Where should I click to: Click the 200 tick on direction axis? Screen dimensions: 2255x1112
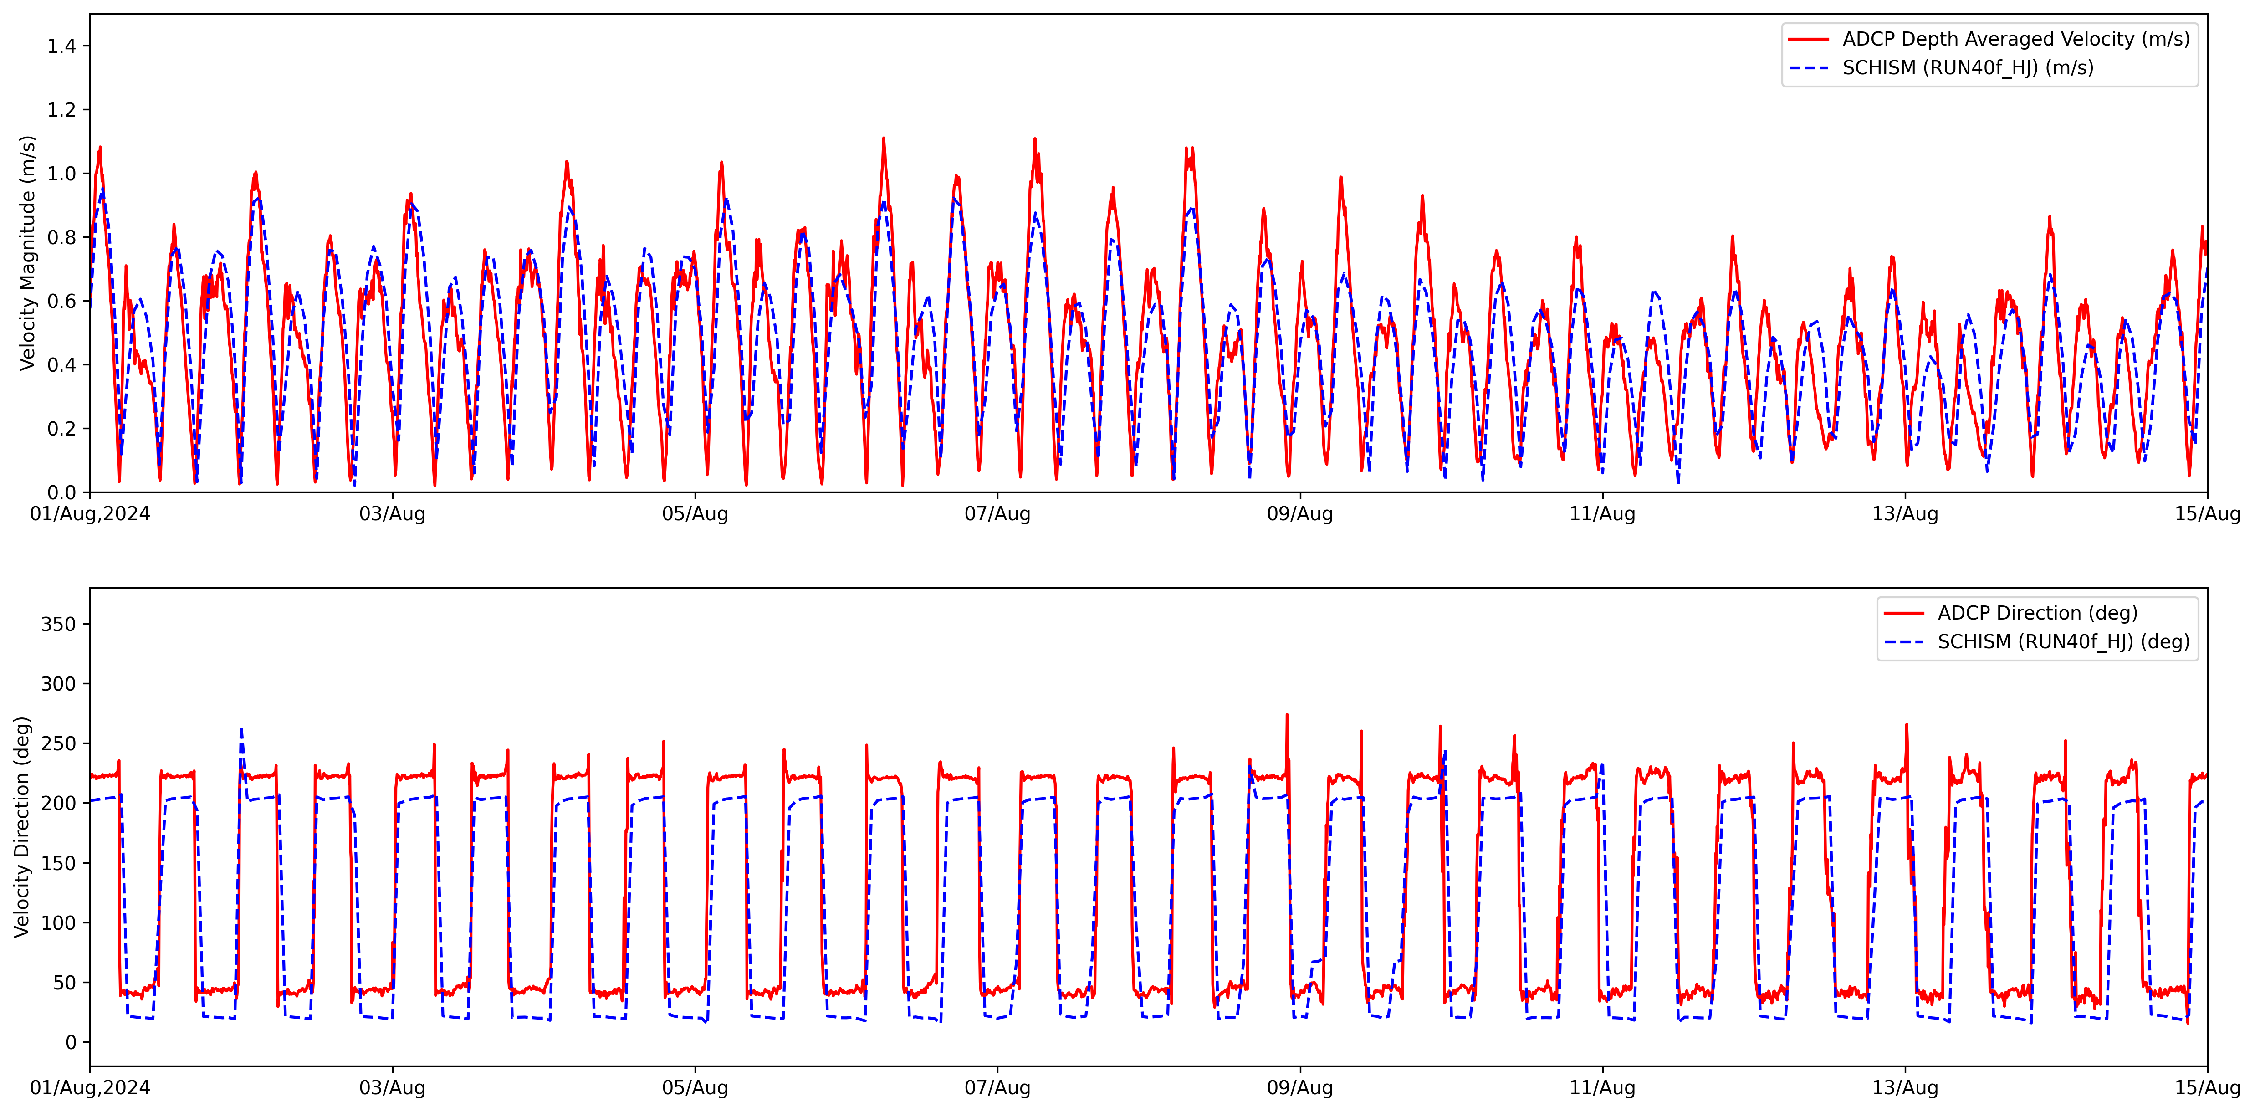(x=59, y=803)
